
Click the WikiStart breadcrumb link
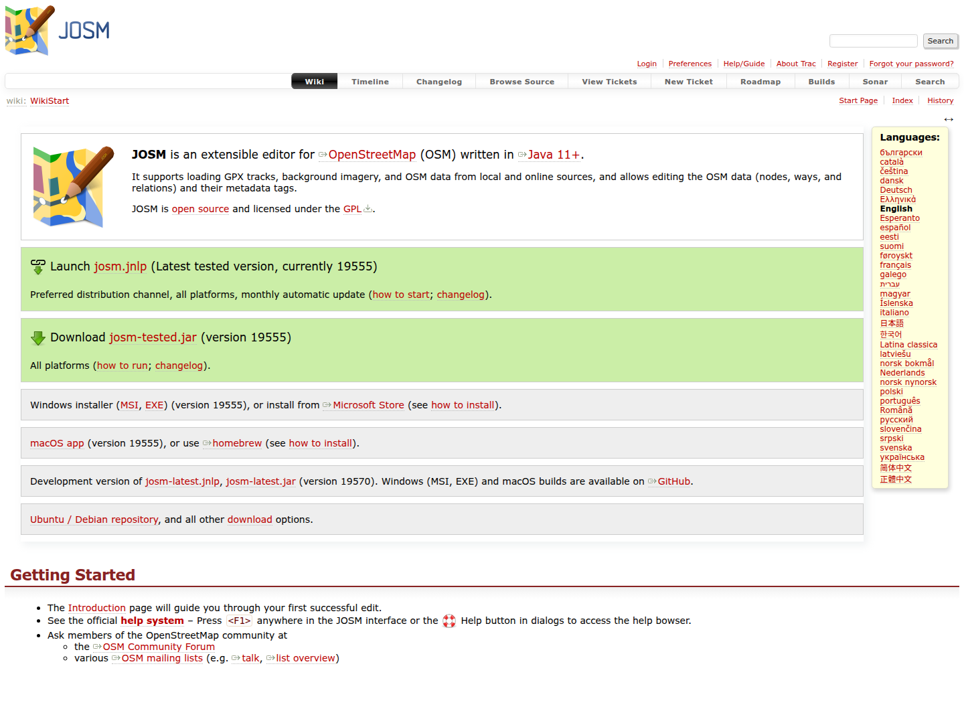(50, 101)
